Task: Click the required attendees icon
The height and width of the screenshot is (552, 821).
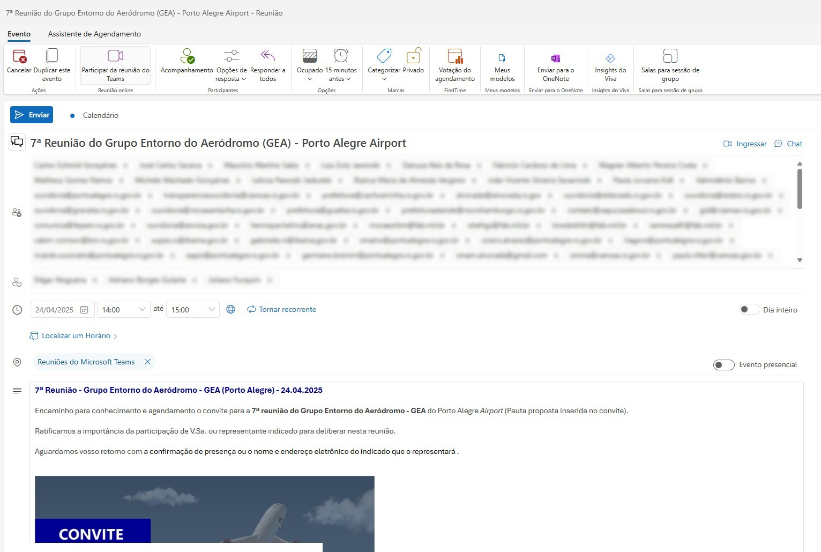Action: coord(17,213)
